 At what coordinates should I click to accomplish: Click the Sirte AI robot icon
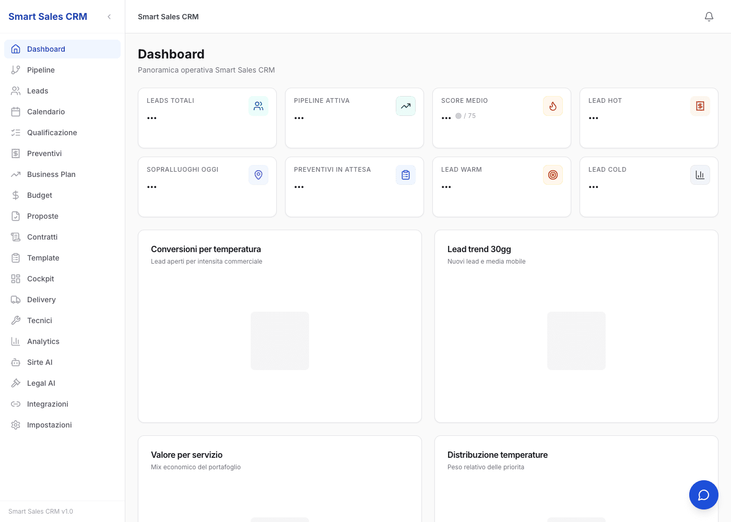[16, 362]
